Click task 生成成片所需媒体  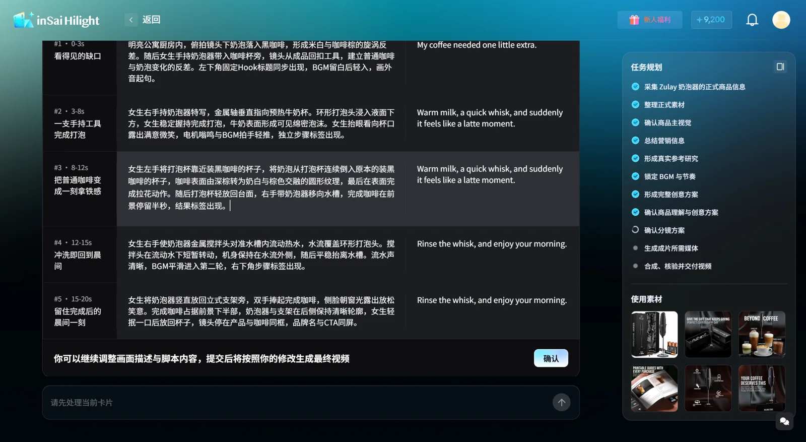pos(671,248)
